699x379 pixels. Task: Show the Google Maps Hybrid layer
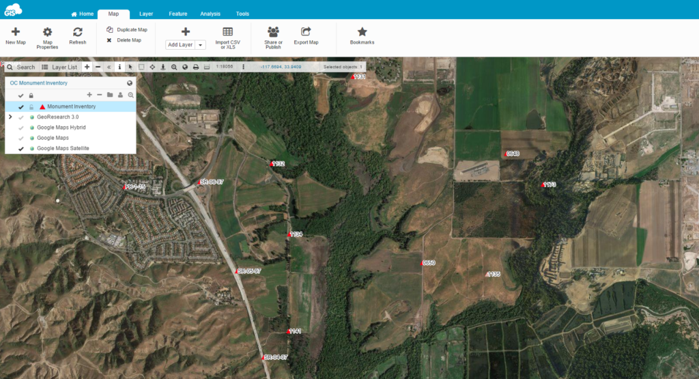tap(21, 127)
